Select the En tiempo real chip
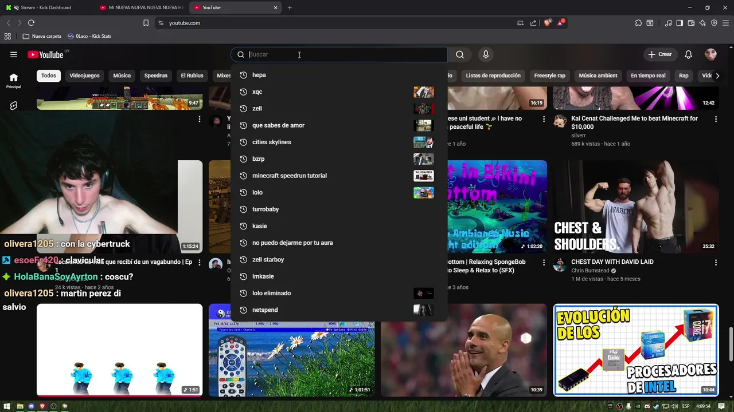734x412 pixels. pyautogui.click(x=648, y=76)
